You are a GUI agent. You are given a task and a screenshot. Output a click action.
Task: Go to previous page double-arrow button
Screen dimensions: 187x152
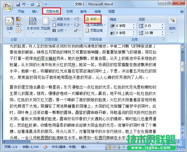coord(183,129)
